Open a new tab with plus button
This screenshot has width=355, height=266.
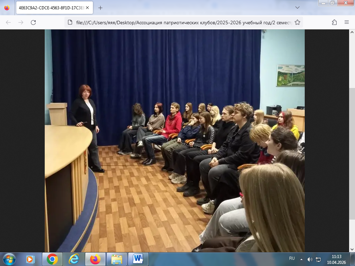point(101,8)
